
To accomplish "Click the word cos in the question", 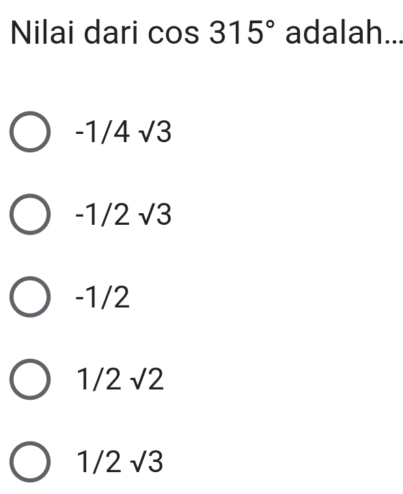I will point(173,35).
